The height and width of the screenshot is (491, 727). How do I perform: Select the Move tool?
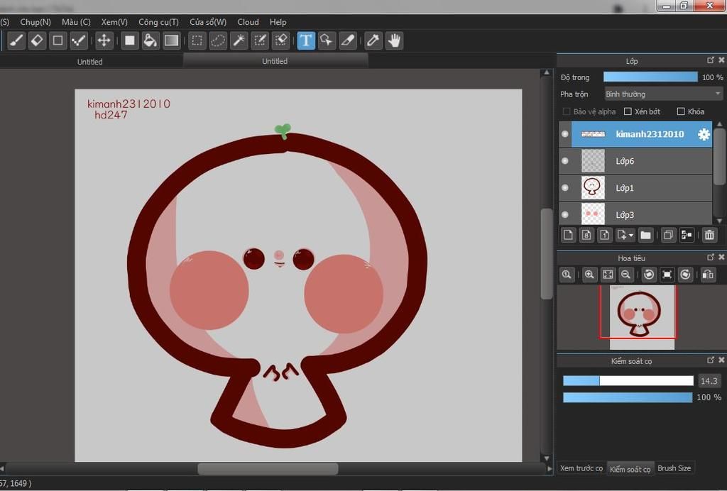(x=104, y=40)
